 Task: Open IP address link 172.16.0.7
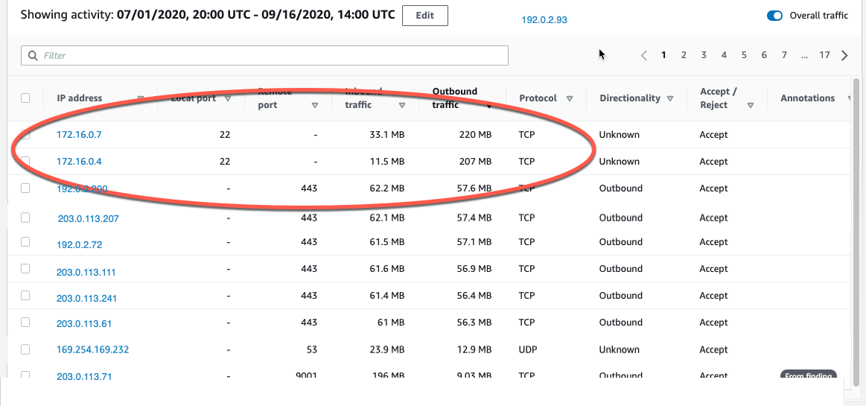point(79,134)
